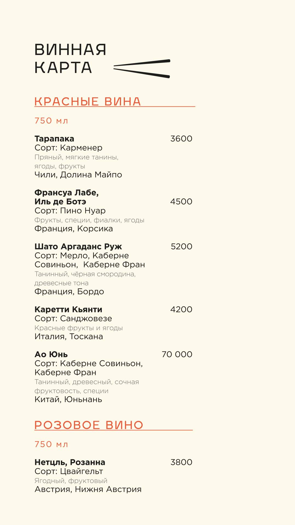Select Франсуа Лабе, Иль де Ботэ wine
Screen dimensions: 295x525
(x=66, y=197)
